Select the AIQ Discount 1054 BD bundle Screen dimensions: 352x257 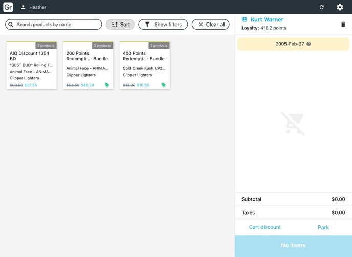tap(31, 65)
